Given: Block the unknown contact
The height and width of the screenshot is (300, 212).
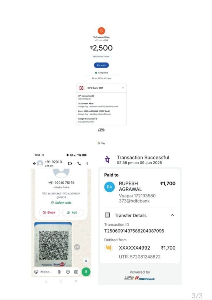Looking at the screenshot, I should pos(50,212).
